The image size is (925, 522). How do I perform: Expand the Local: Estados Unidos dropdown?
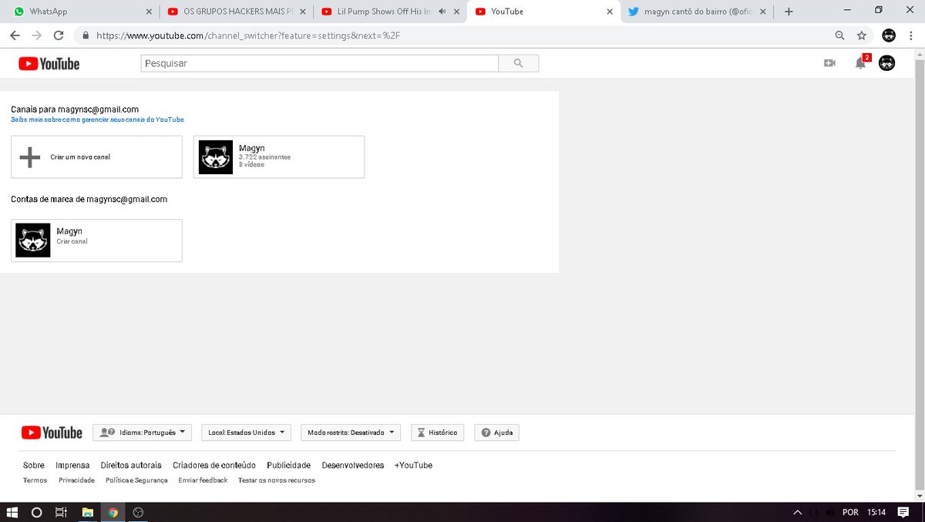tap(246, 433)
